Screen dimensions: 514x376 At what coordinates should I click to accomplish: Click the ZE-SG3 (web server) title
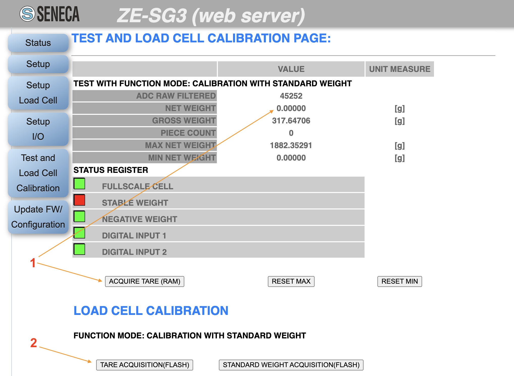pyautogui.click(x=211, y=16)
